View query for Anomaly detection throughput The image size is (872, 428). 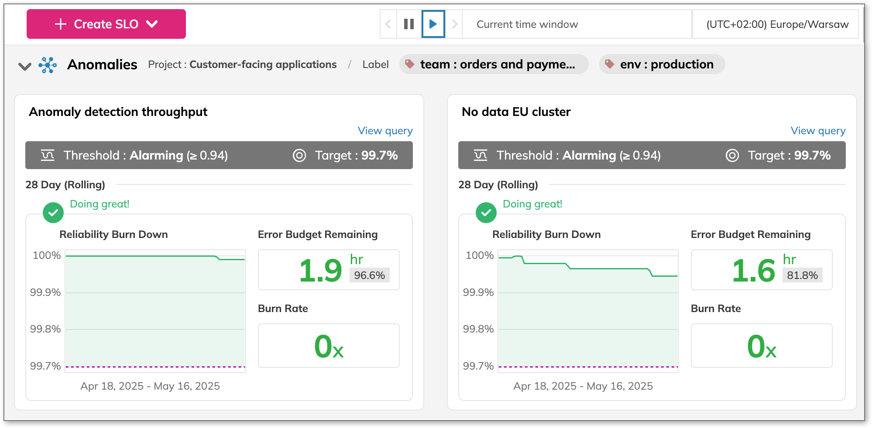click(x=385, y=131)
